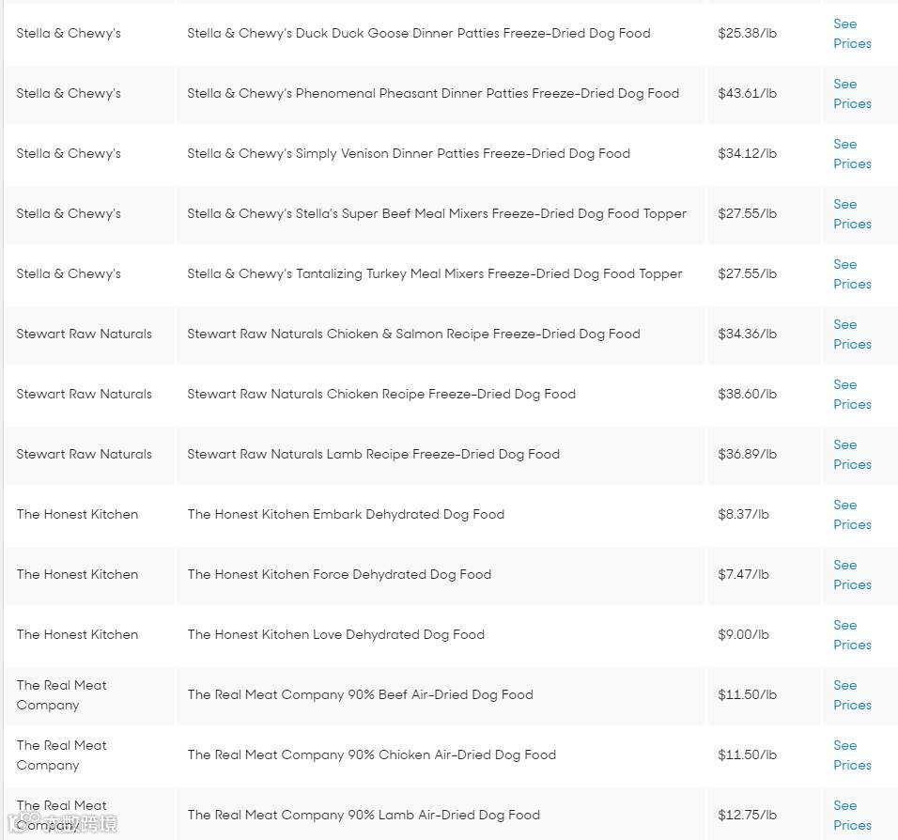Open See Prices for Super Beef Meal Mixers
898x840 pixels.
[852, 214]
